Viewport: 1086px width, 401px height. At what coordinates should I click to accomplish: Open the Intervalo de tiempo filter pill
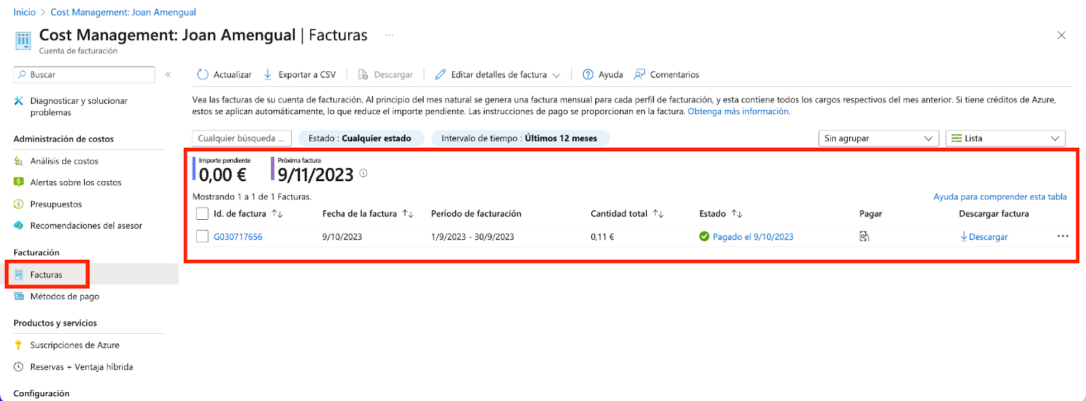click(521, 138)
